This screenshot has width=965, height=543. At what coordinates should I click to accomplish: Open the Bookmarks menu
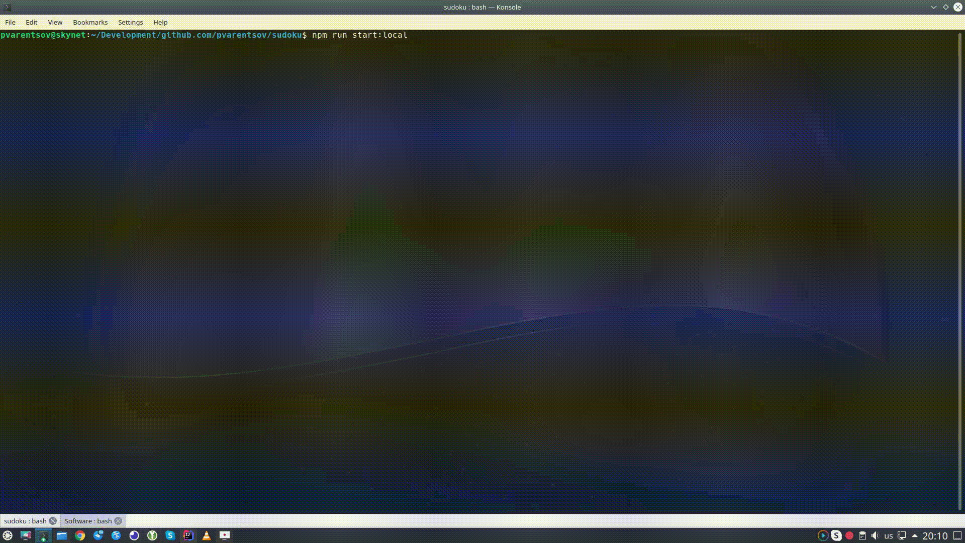(90, 22)
